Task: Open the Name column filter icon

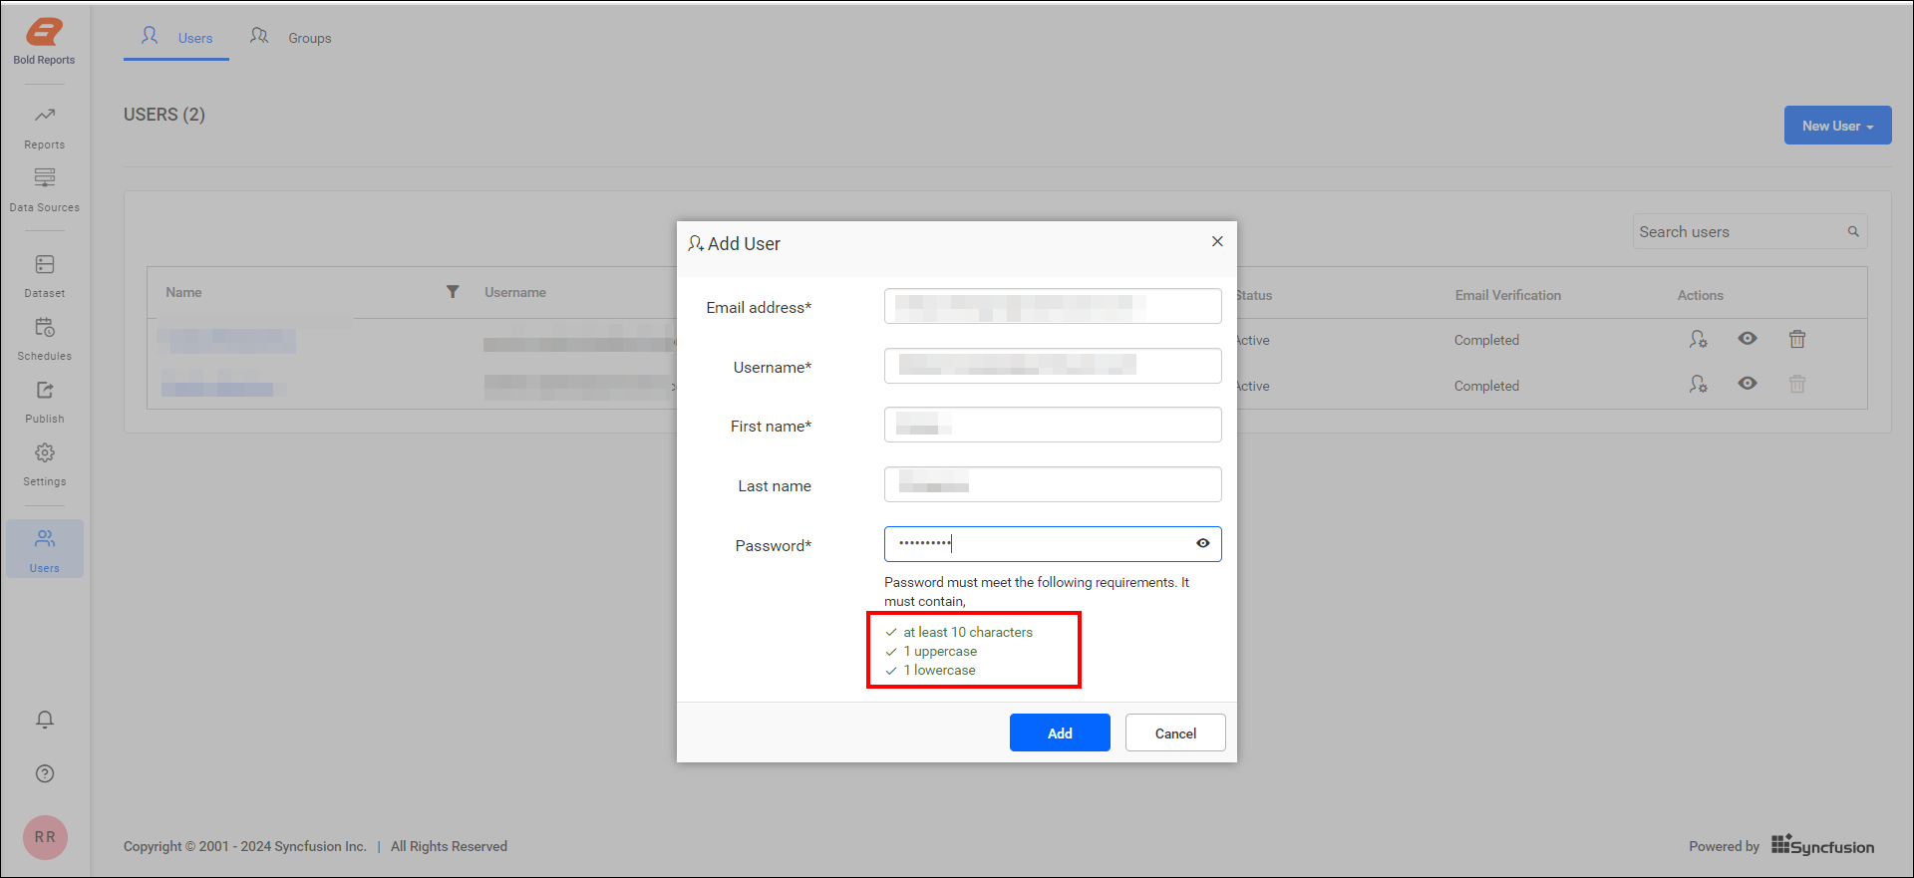Action: click(453, 292)
